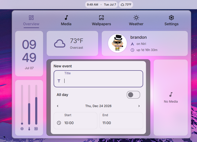This screenshot has width=197, height=142.
Task: Click the No Media label
Action: point(171,102)
